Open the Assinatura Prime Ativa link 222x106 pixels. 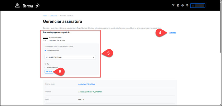86,84
